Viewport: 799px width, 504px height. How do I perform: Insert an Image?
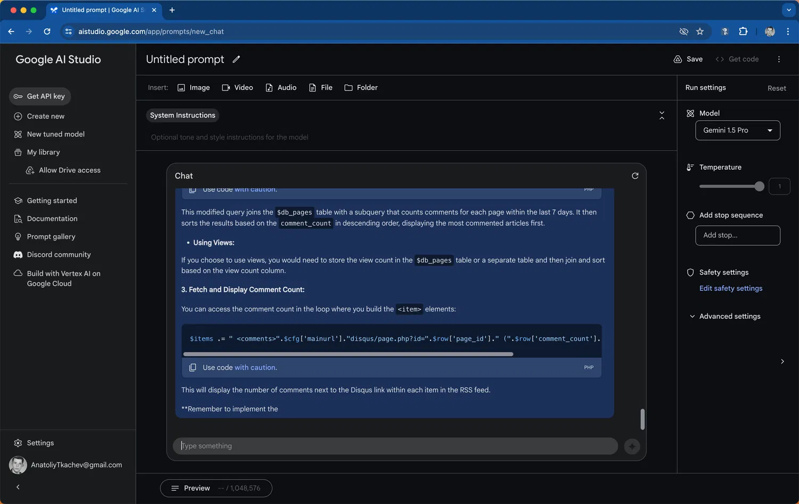pos(193,88)
